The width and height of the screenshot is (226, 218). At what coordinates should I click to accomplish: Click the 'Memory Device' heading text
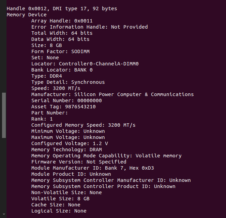27,15
